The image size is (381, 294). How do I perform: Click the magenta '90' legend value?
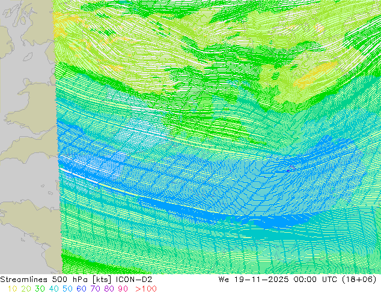[123, 289]
